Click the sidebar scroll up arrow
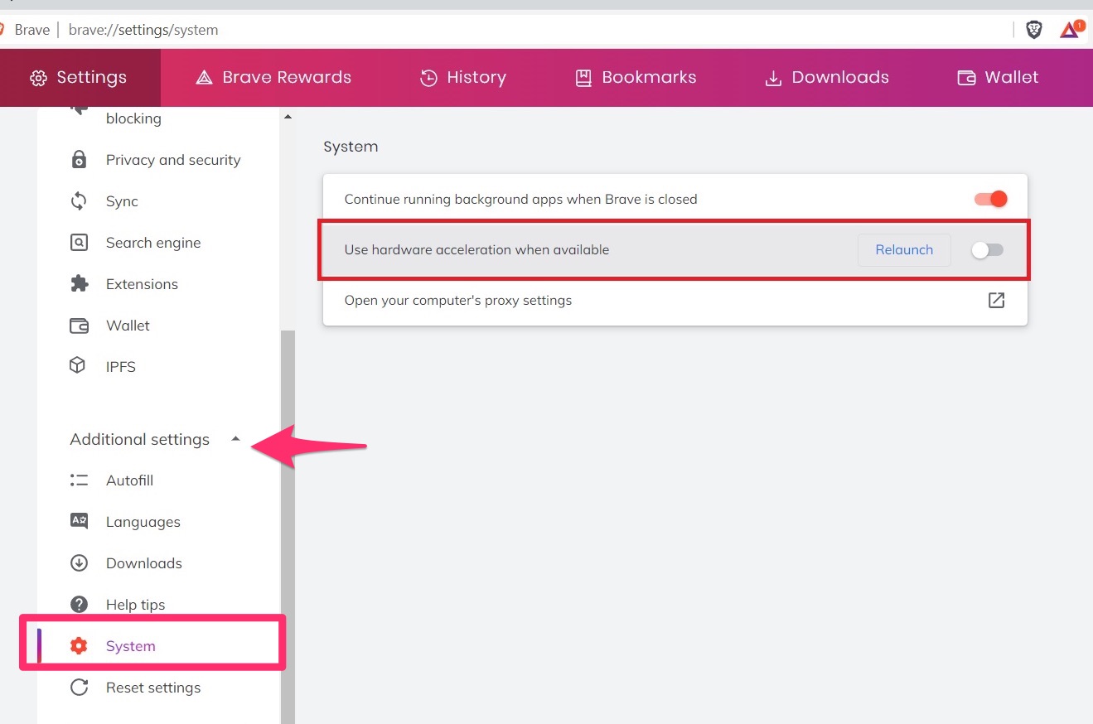This screenshot has height=724, width=1093. (x=288, y=117)
